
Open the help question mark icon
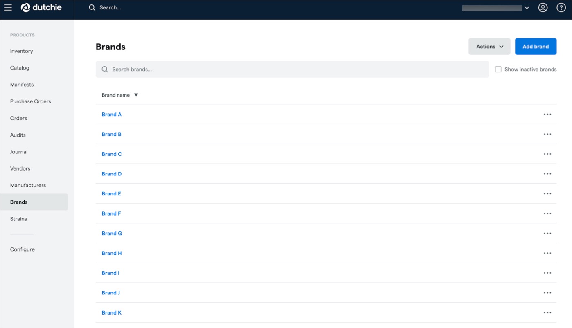point(561,7)
